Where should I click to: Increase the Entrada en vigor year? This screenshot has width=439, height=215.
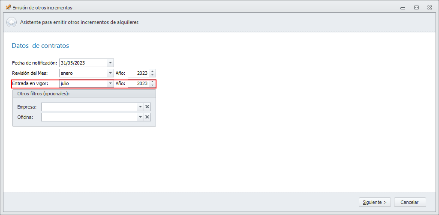[152, 82]
